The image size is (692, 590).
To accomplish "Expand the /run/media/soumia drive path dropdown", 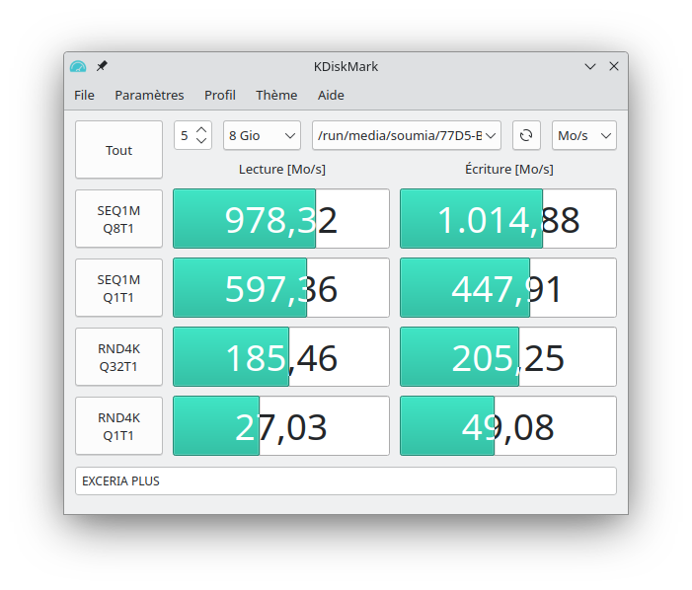I will pyautogui.click(x=406, y=135).
